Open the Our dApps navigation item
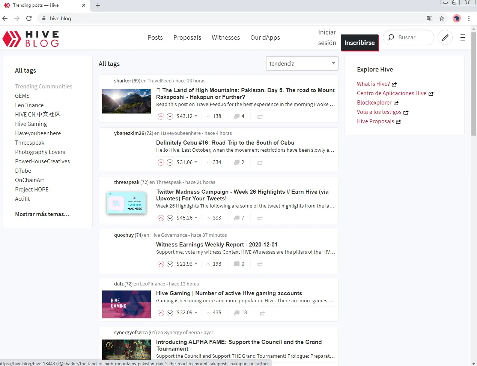 click(265, 37)
